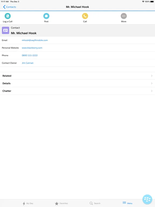155x207 pixels.
Task: Open contact owner Jim Cannan
Action: pos(28,63)
